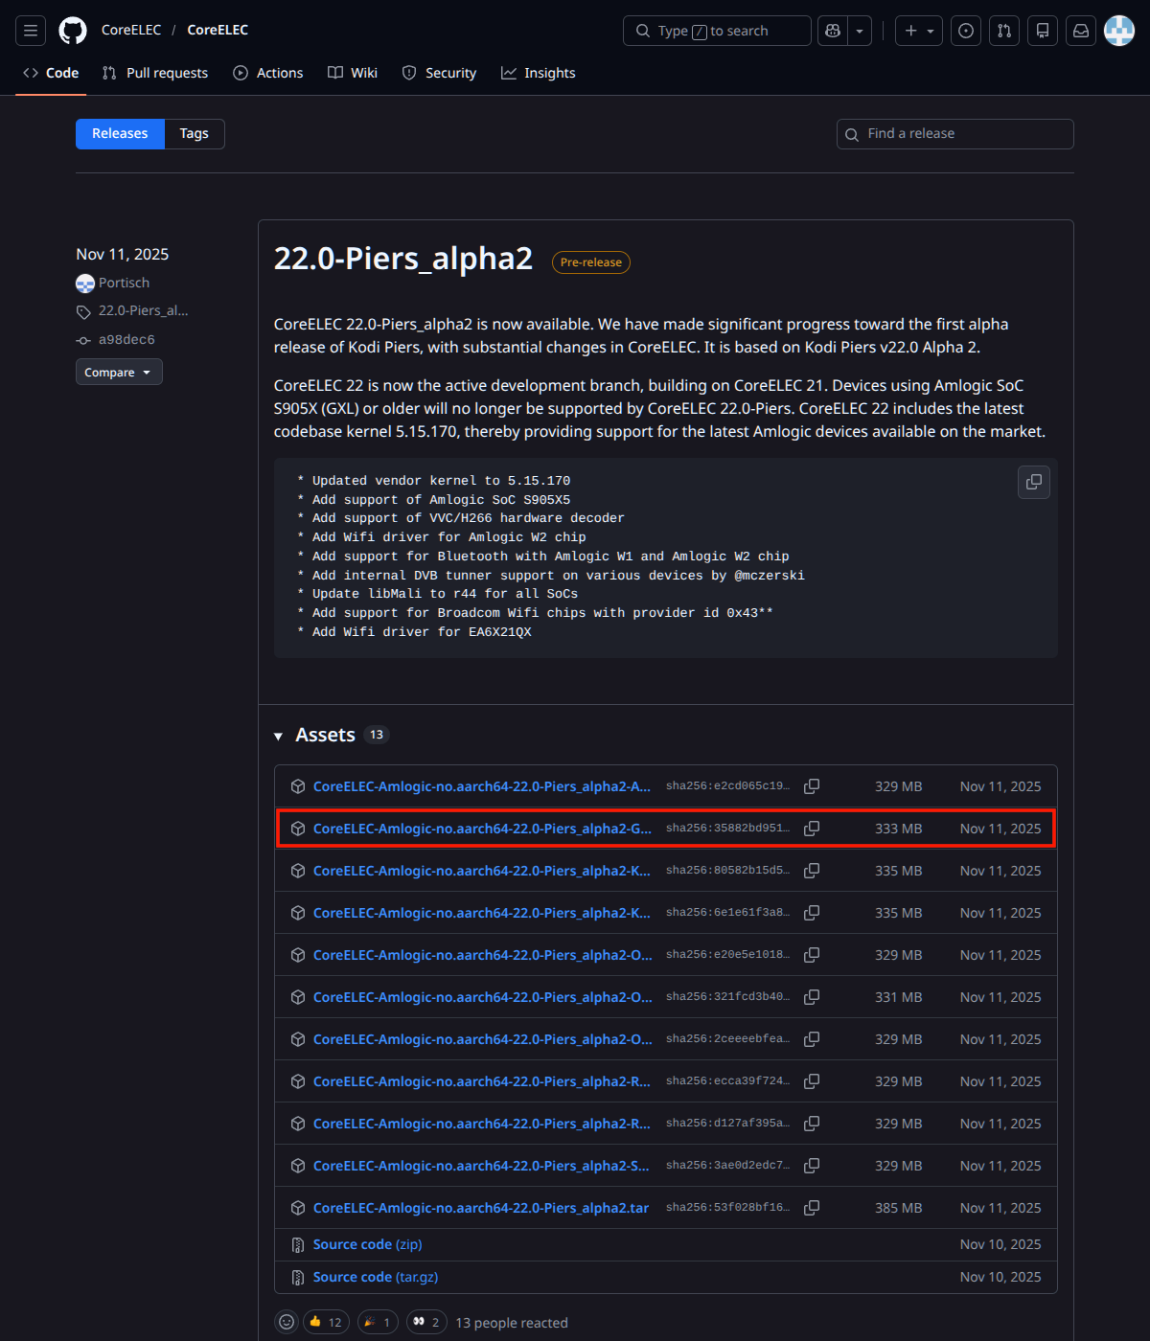The image size is (1150, 1341).
Task: Open the Wiki tab
Action: click(353, 73)
